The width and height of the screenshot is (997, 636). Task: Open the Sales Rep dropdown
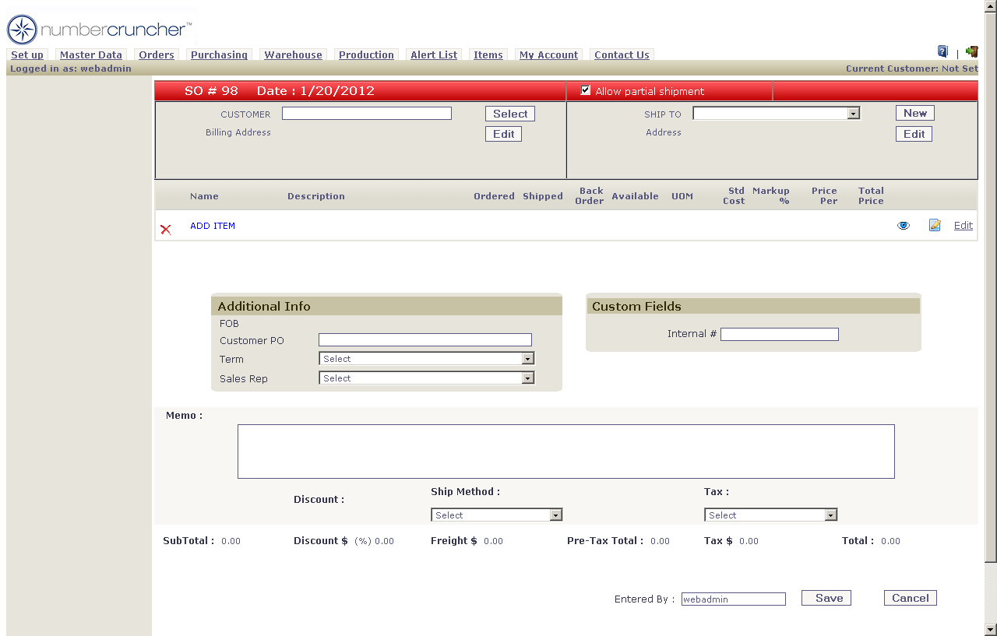coord(426,378)
